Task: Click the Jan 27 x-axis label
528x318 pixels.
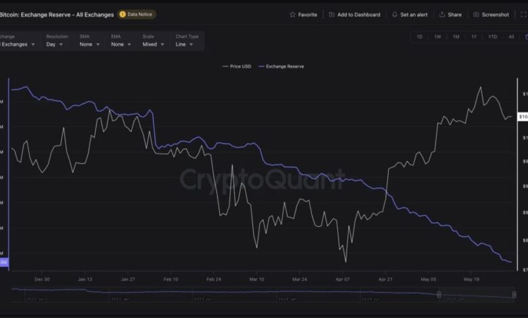Action: [x=128, y=279]
